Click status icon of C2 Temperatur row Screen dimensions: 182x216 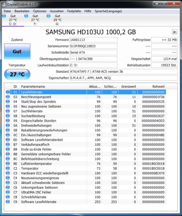coord(8,168)
